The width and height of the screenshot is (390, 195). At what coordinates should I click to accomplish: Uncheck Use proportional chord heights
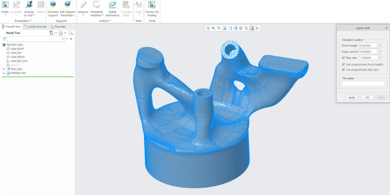(344, 64)
